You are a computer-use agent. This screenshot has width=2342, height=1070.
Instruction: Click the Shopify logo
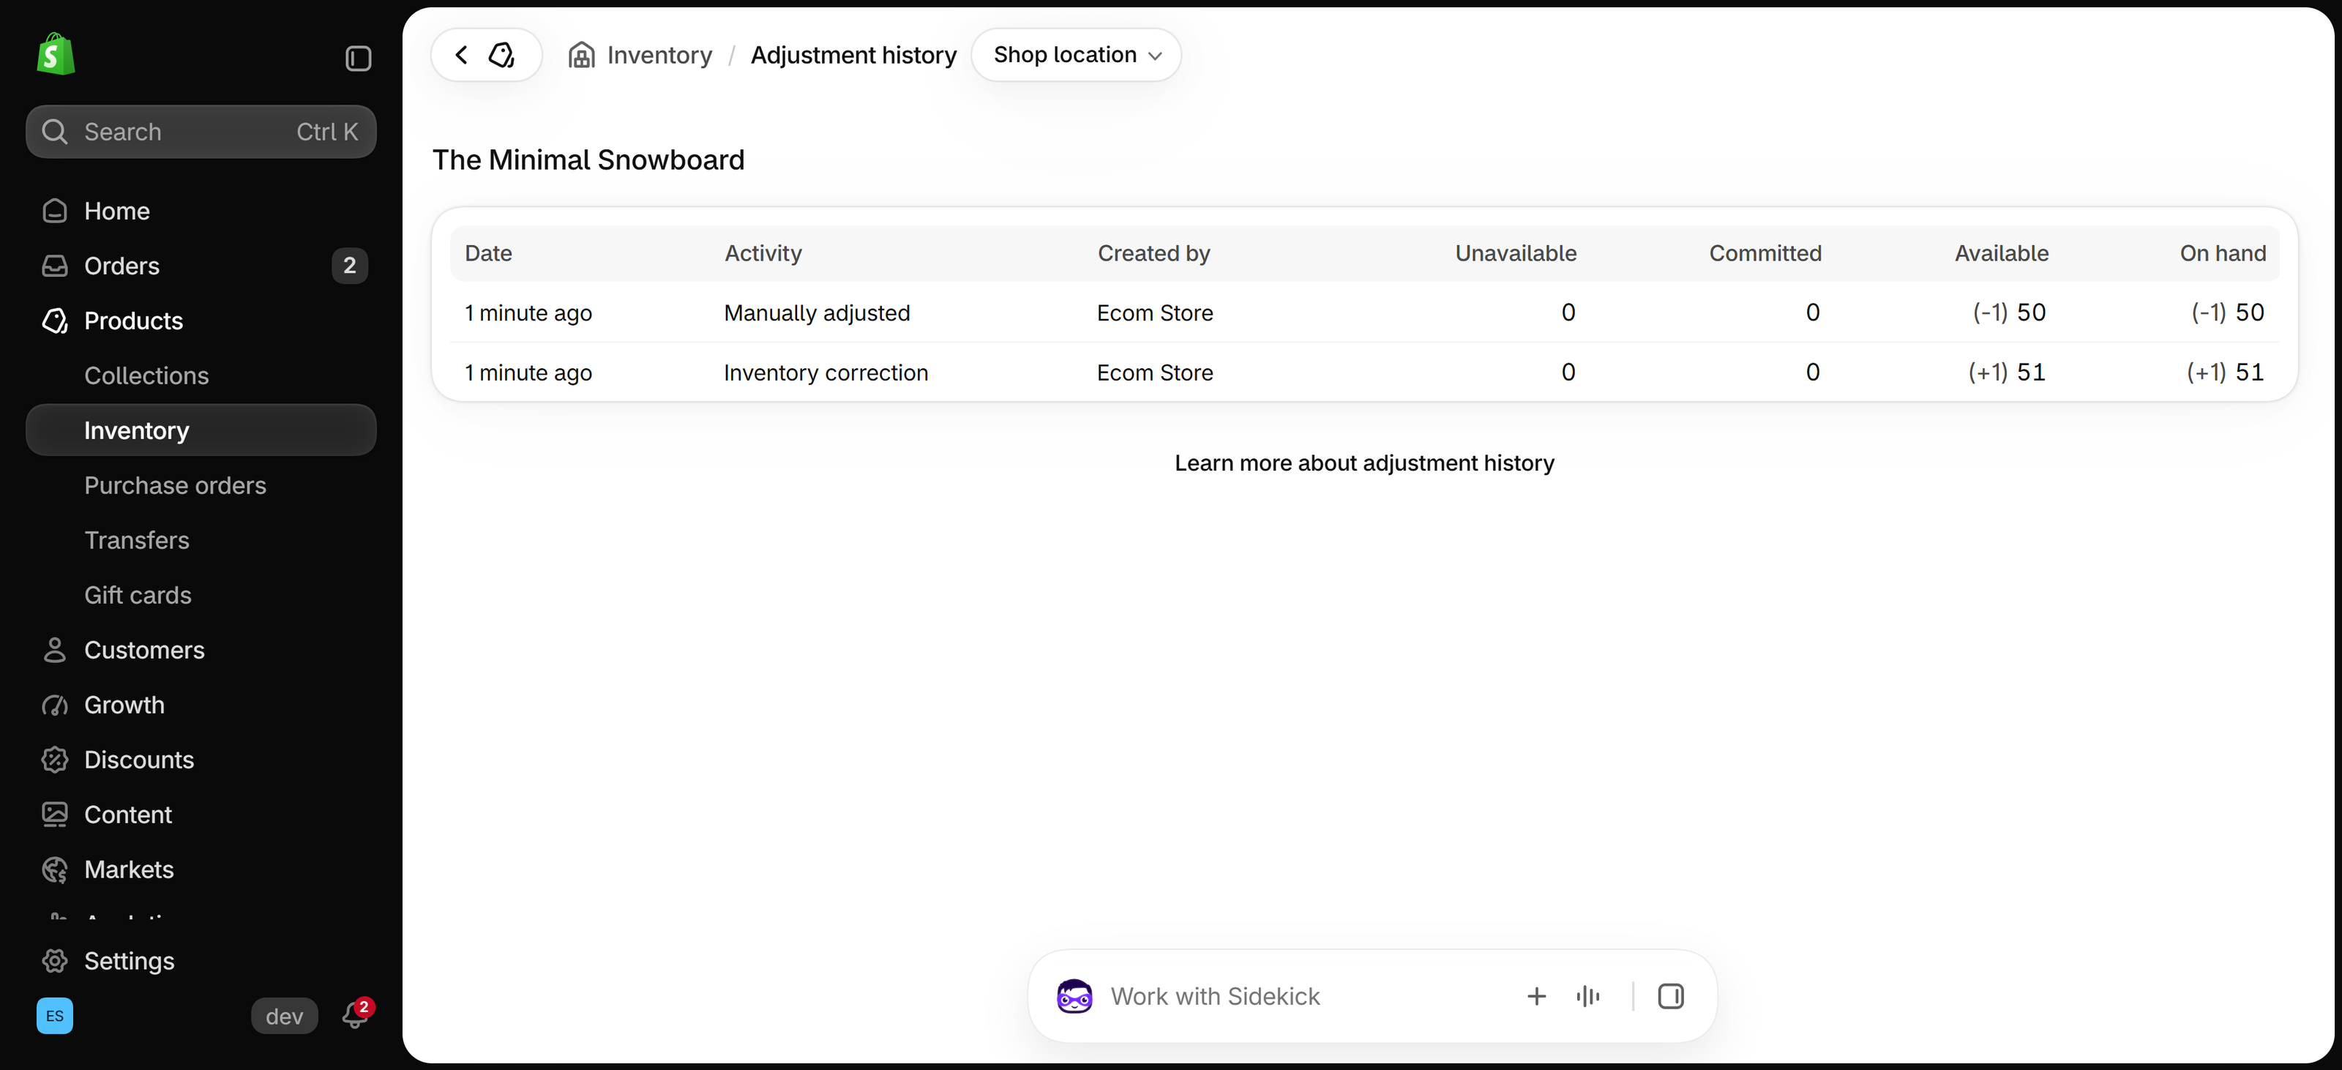click(x=56, y=55)
